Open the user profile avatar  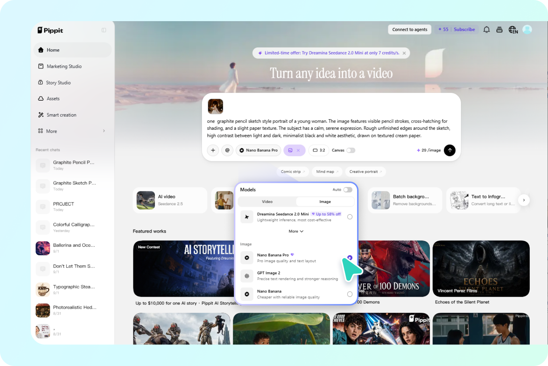527,30
